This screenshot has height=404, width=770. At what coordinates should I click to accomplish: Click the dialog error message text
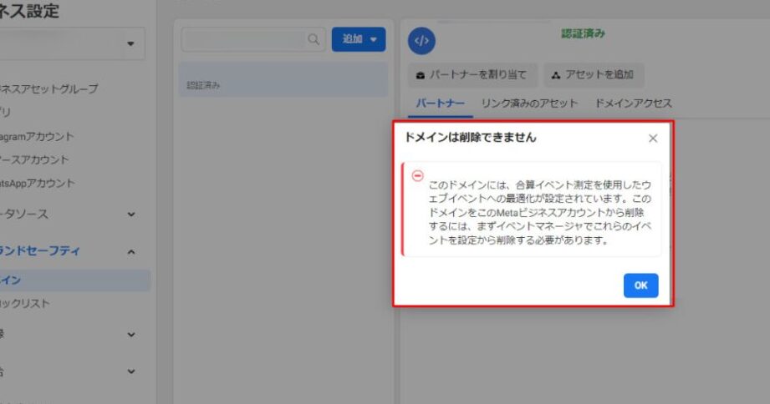(540, 212)
